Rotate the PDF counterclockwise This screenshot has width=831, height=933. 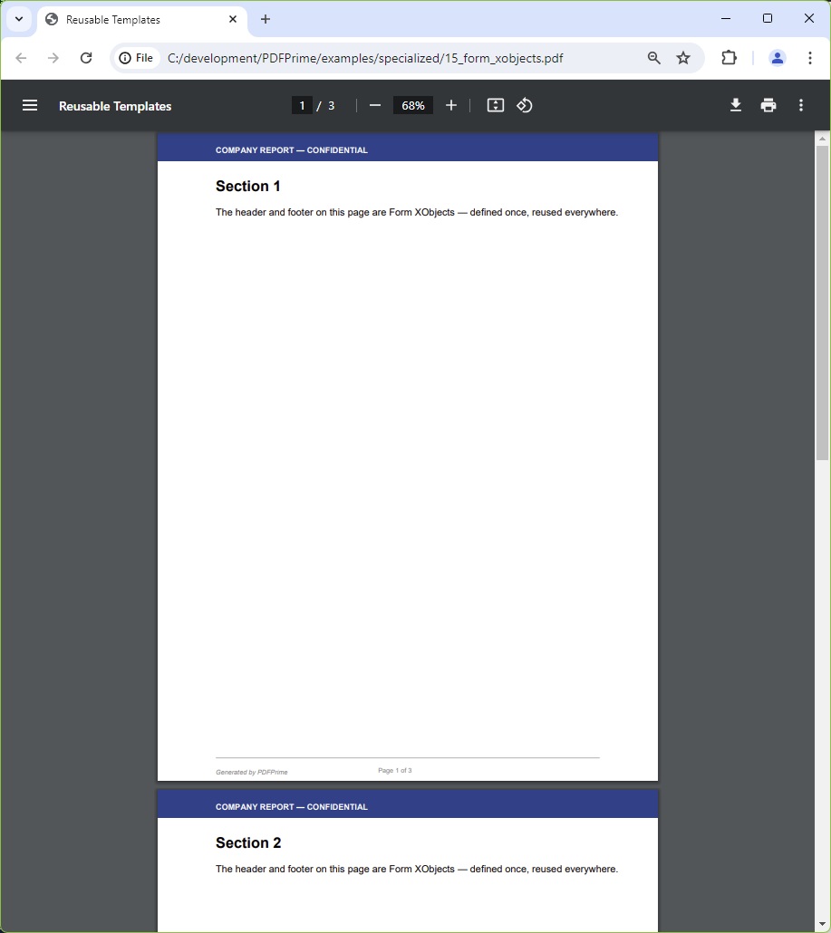point(525,105)
